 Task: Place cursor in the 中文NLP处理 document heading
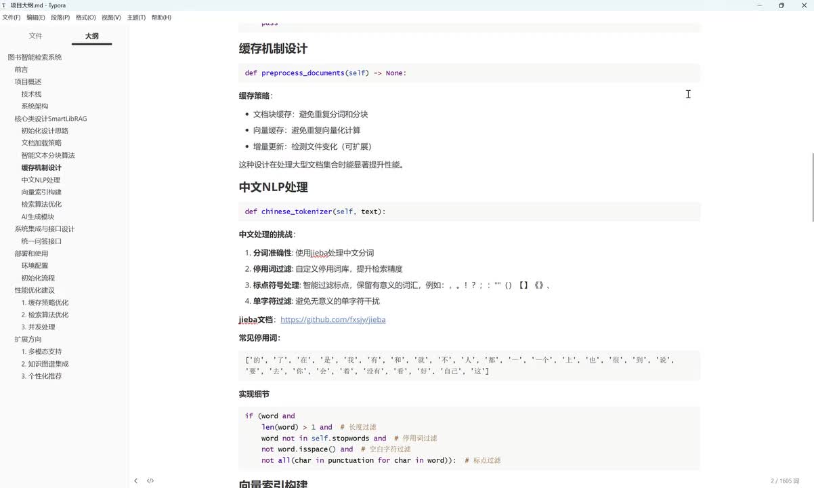click(x=273, y=187)
